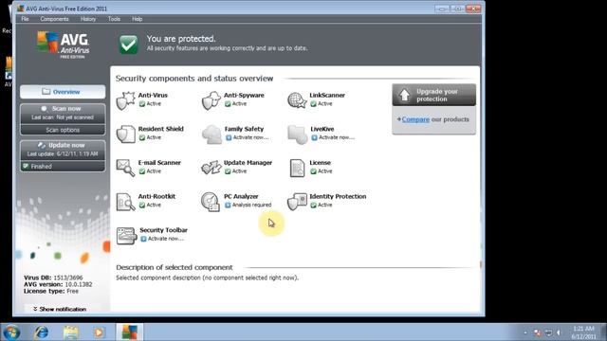The width and height of the screenshot is (607, 341).
Task: Click Upgrade your protection button
Action: [x=434, y=95]
